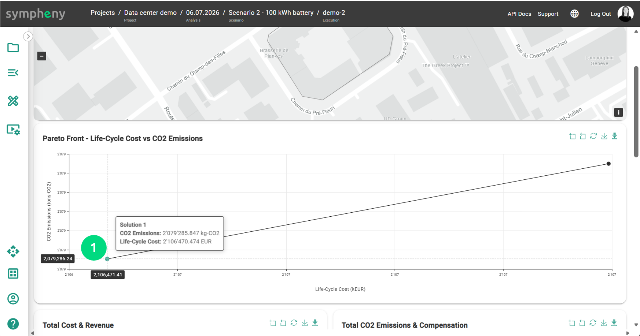Open the language globe selector

(x=574, y=14)
